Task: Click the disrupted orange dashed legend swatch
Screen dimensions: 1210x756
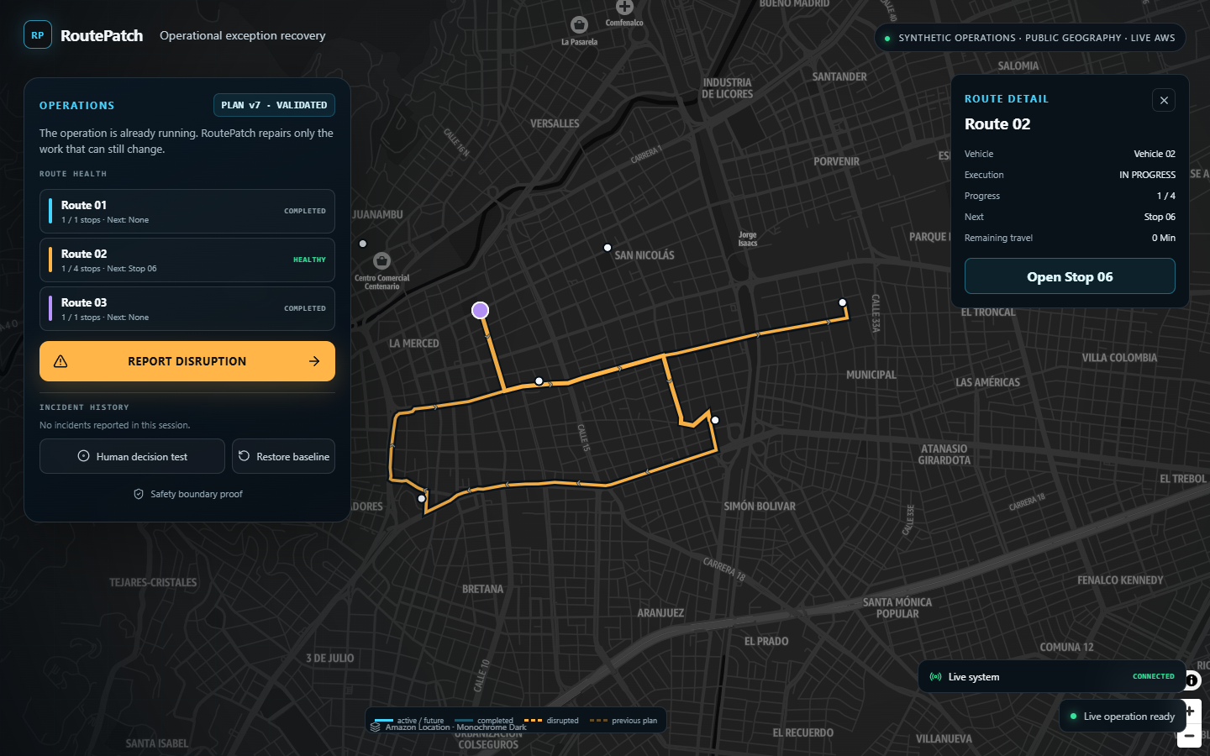Action: (x=533, y=720)
